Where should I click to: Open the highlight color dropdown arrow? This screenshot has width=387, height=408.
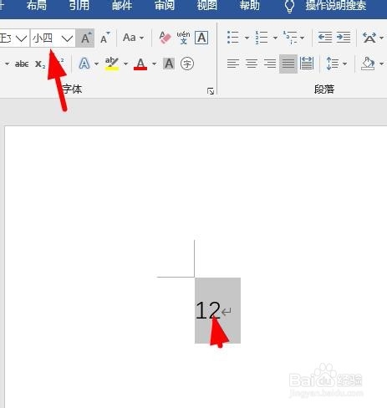[125, 64]
